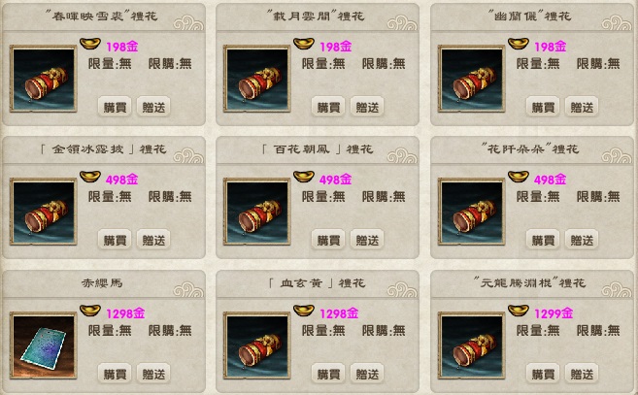Purchase 元龍騰淵根 禮花 for 1299金
The width and height of the screenshot is (638, 395).
coord(543,374)
